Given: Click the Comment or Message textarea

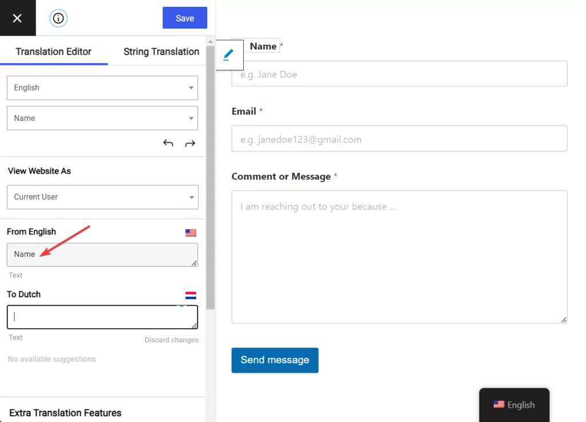Looking at the screenshot, I should coord(399,257).
